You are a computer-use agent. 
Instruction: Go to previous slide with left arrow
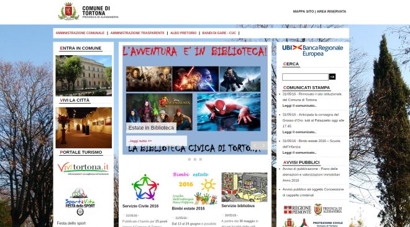pos(255,146)
